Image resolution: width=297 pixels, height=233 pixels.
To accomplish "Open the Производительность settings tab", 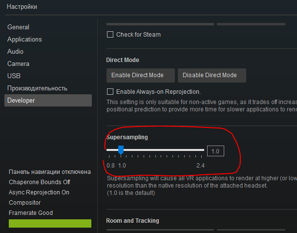I will [37, 88].
